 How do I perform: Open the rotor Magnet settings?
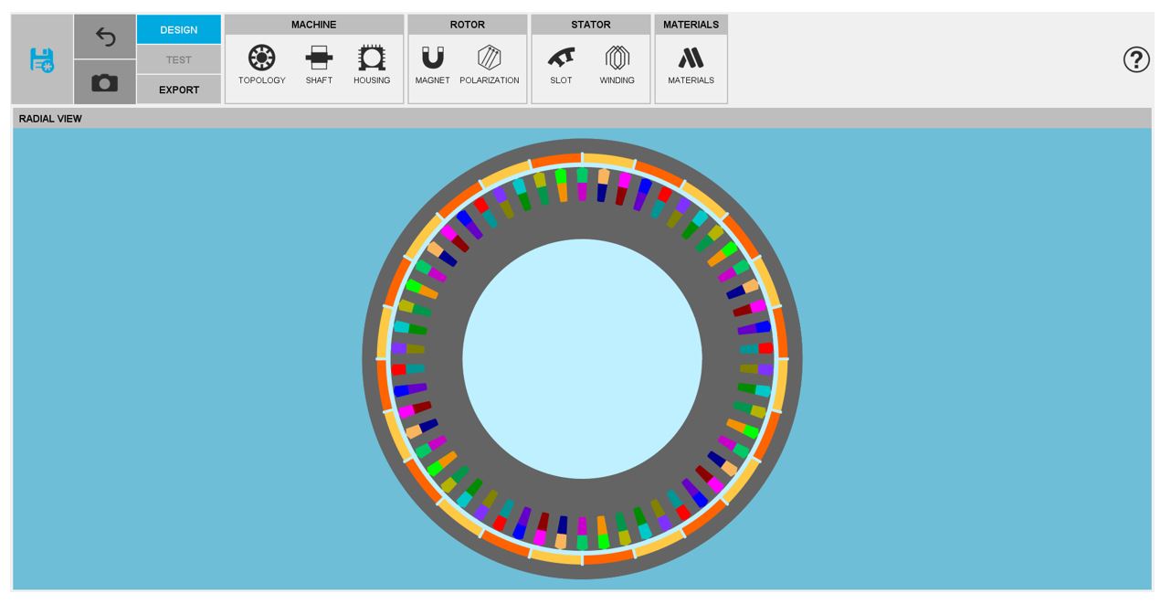[x=433, y=65]
